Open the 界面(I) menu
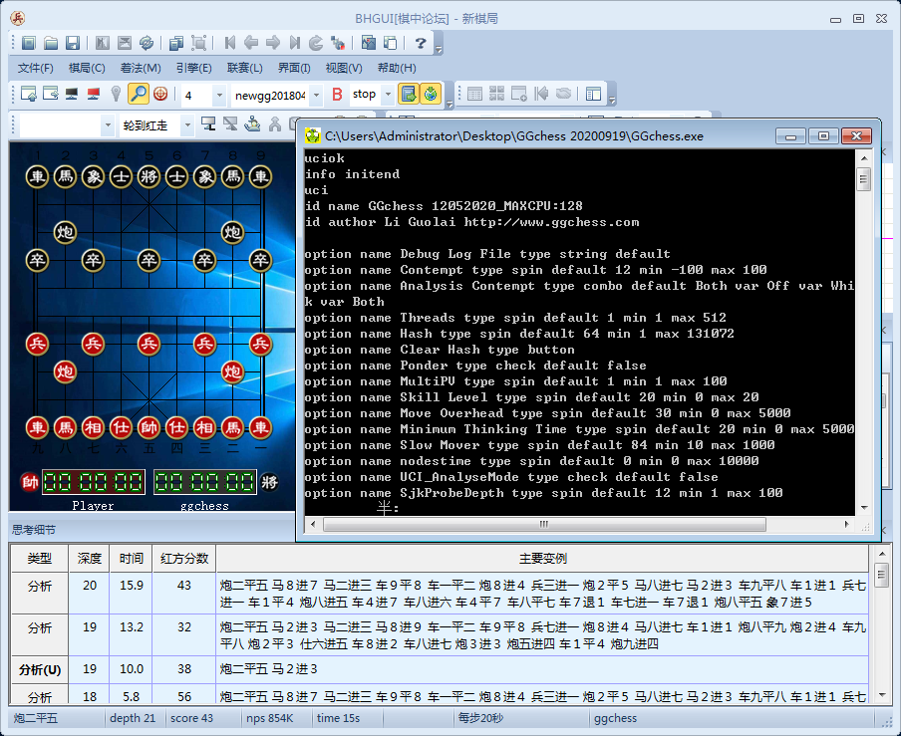The height and width of the screenshot is (736, 901). click(x=294, y=68)
